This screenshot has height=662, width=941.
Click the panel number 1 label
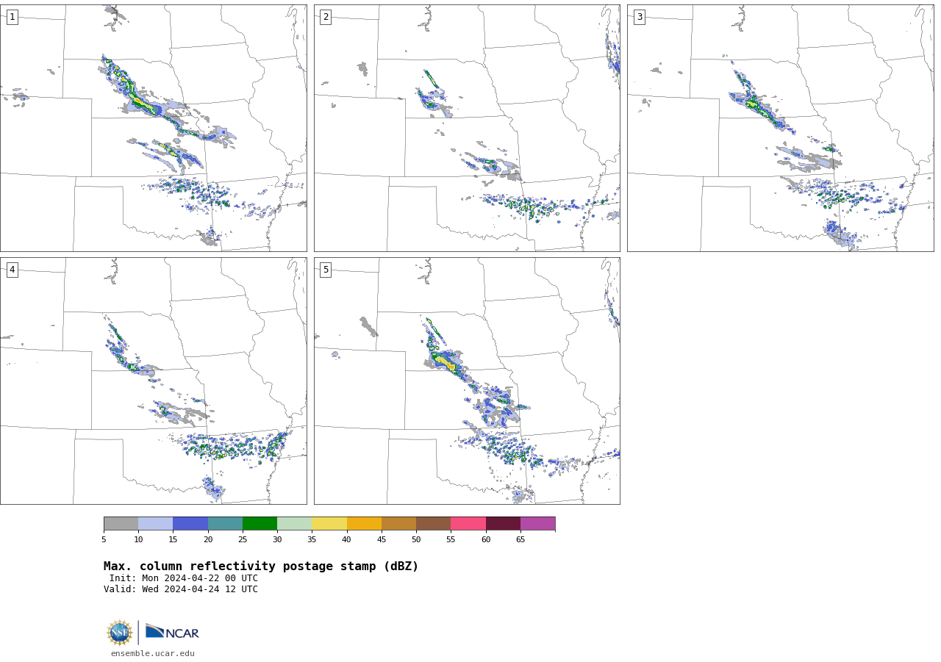(12, 17)
